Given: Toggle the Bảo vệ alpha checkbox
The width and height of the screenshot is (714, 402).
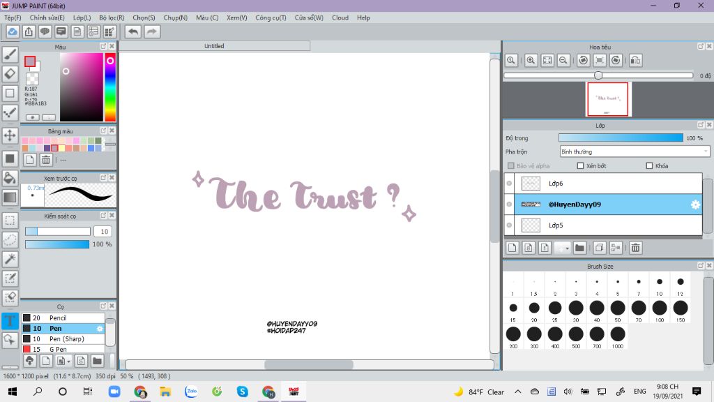Looking at the screenshot, I should tap(511, 166).
